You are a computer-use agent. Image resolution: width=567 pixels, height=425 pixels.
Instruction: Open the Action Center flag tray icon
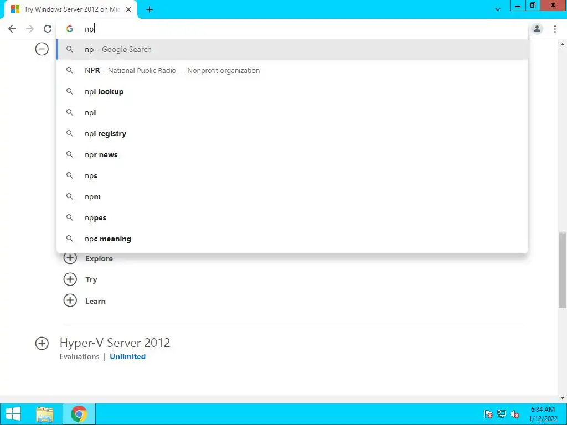pyautogui.click(x=488, y=414)
